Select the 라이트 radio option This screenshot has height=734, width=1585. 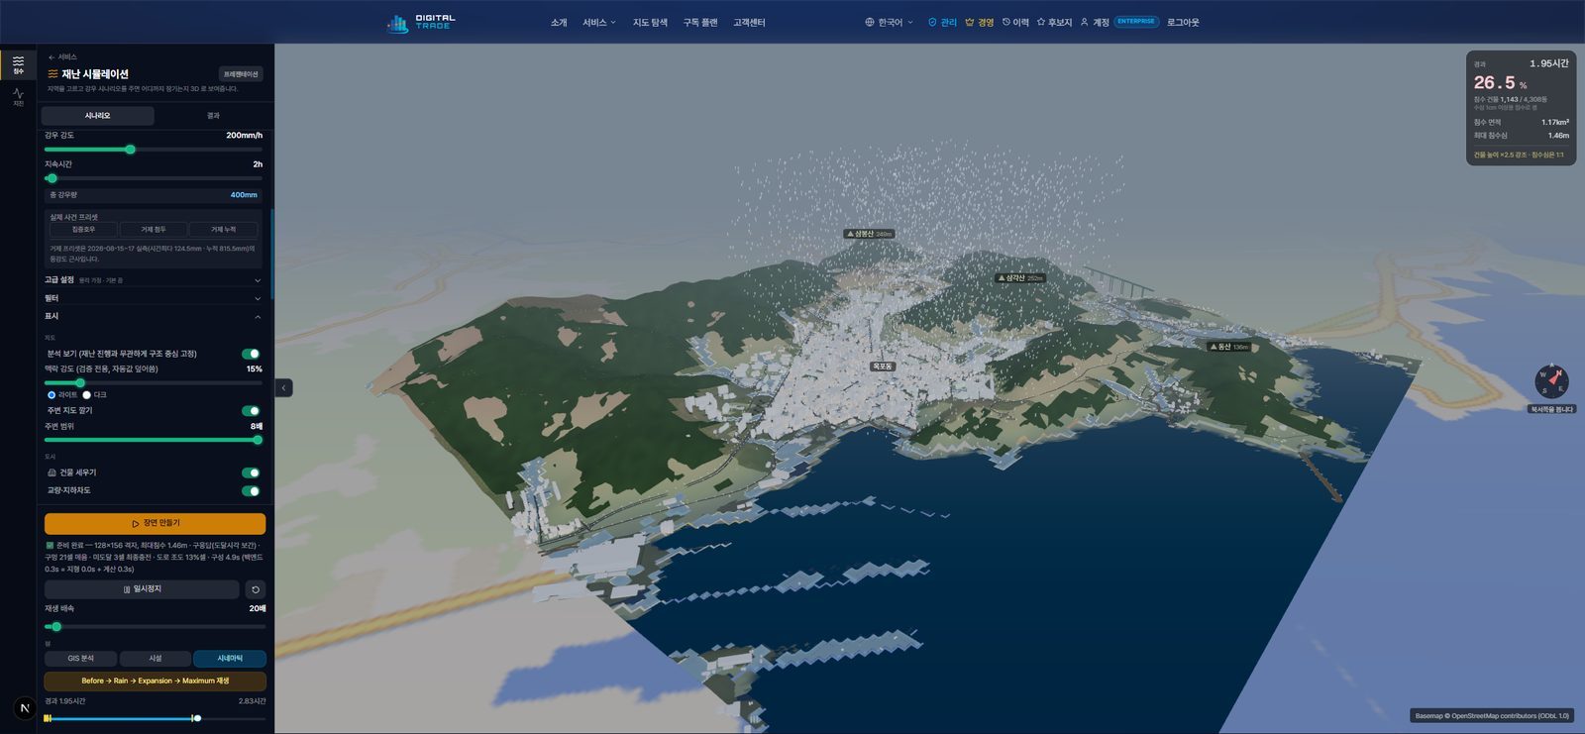[52, 394]
